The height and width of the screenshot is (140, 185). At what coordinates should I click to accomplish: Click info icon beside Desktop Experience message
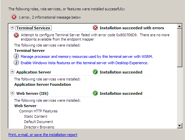pyautogui.click(x=16, y=63)
